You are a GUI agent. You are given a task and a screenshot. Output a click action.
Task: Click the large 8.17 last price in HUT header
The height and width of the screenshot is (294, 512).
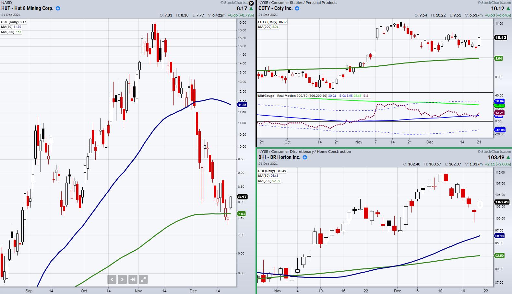click(242, 9)
